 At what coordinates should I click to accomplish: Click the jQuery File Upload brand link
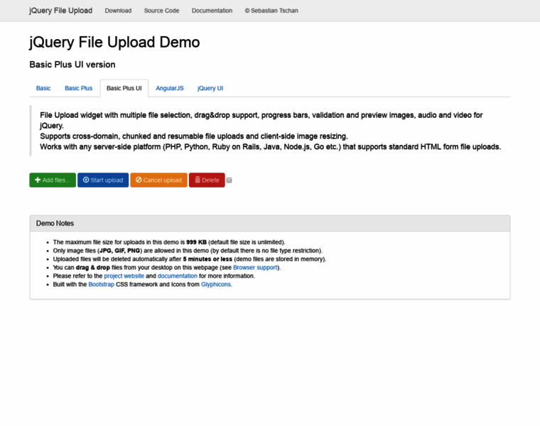tap(60, 11)
